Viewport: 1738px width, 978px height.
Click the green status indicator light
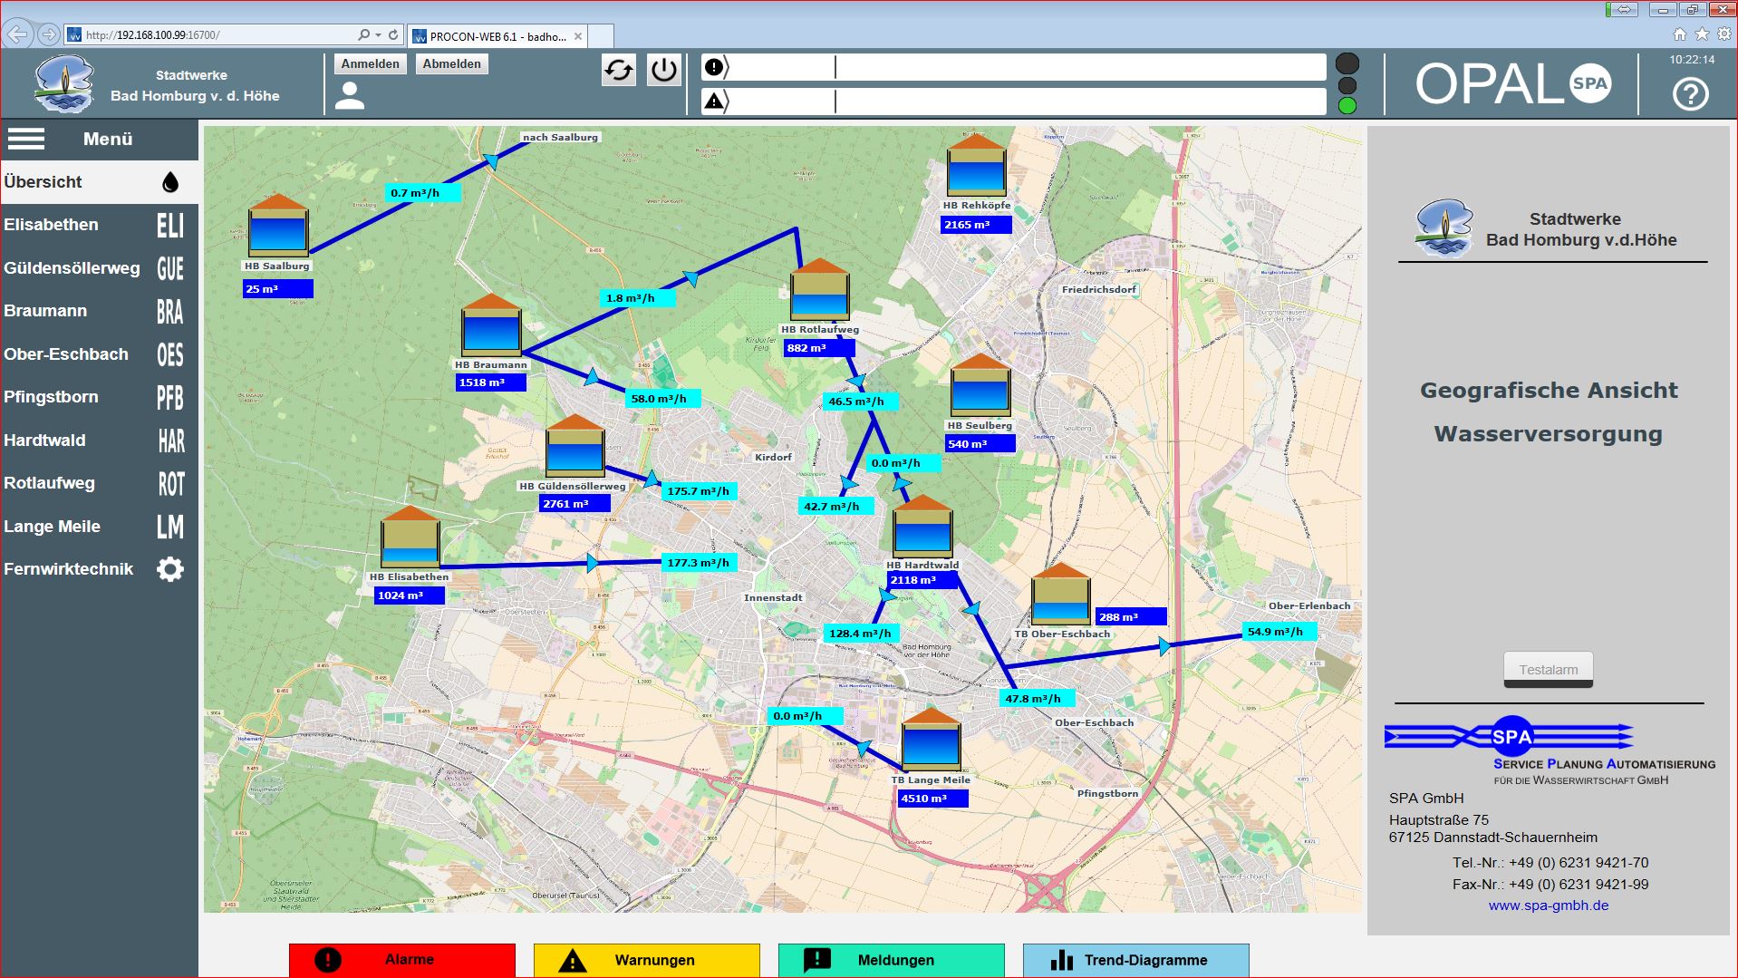[1347, 105]
